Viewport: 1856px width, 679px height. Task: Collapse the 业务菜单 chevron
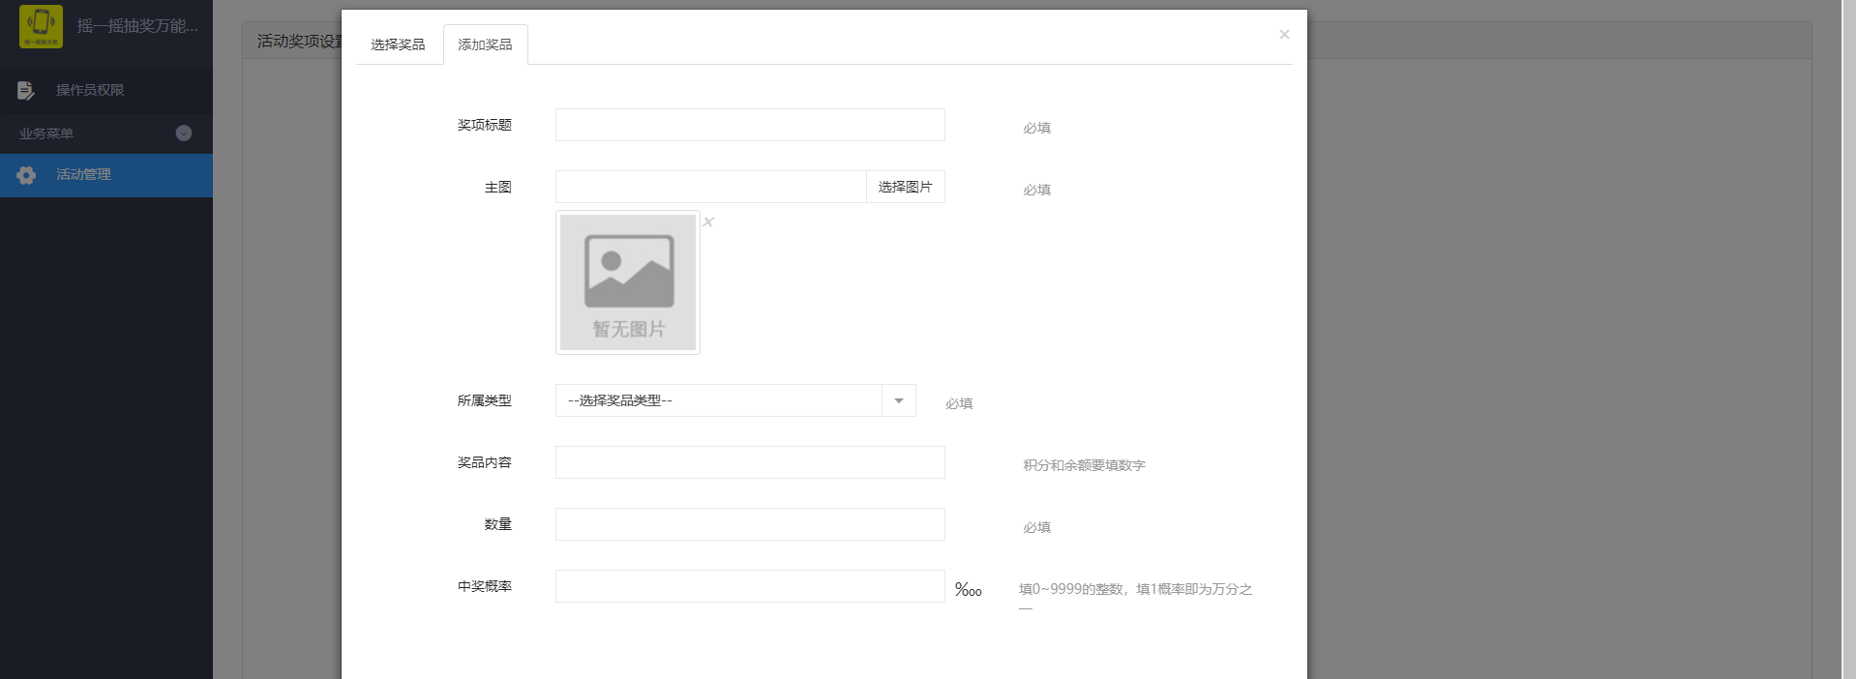pyautogui.click(x=184, y=133)
